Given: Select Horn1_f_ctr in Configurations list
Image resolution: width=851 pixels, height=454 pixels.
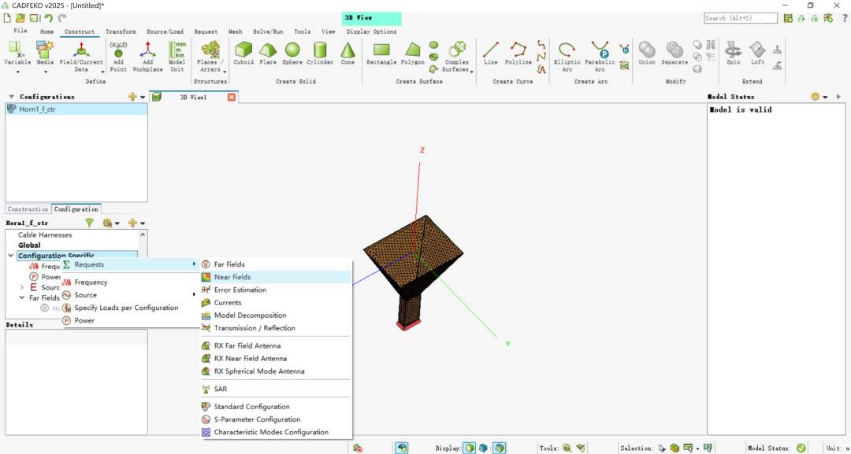Looking at the screenshot, I should click(37, 109).
